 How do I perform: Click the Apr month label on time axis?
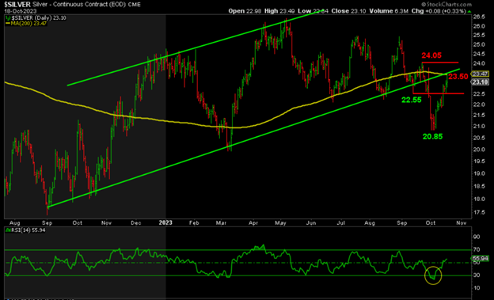pyautogui.click(x=253, y=222)
